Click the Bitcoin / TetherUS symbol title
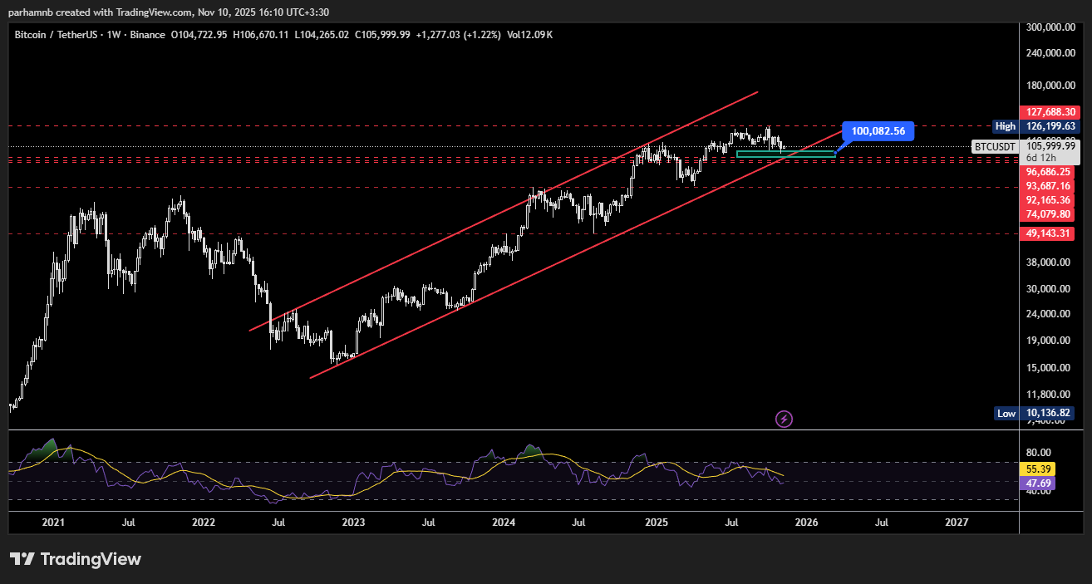 (56, 35)
